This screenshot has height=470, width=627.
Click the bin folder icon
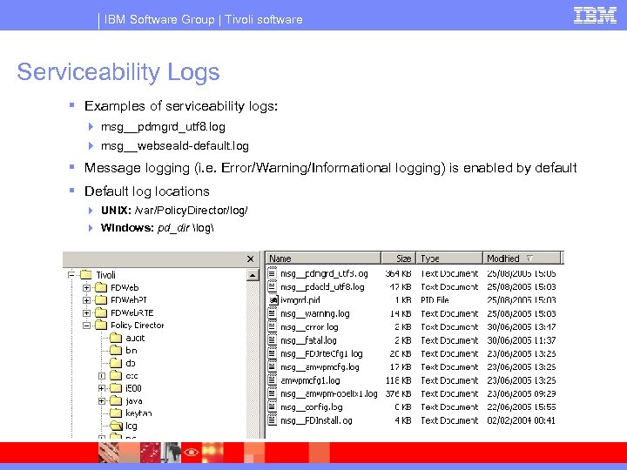[116, 350]
